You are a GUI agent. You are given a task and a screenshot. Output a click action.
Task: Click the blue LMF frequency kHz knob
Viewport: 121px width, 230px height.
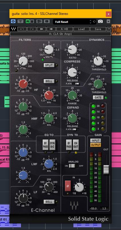[x=49, y=164]
